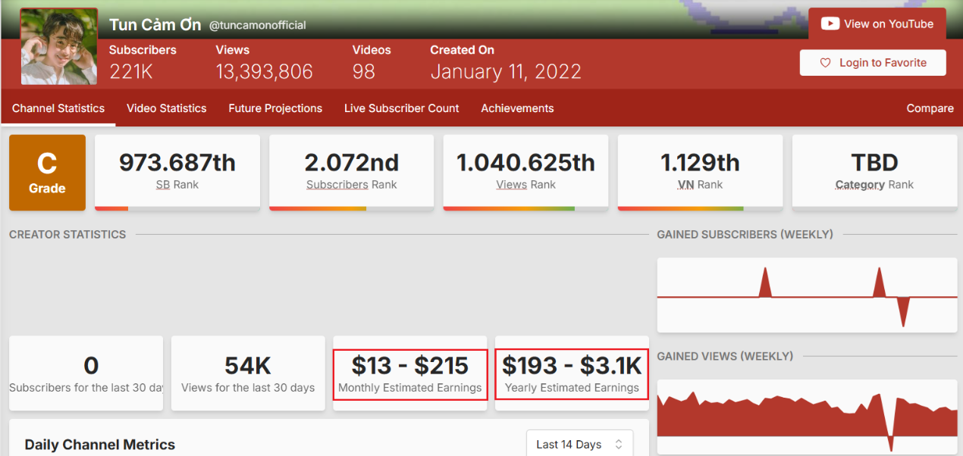Open the Last 14 Days dropdown
Viewport: 963px width, 456px height.
579,445
